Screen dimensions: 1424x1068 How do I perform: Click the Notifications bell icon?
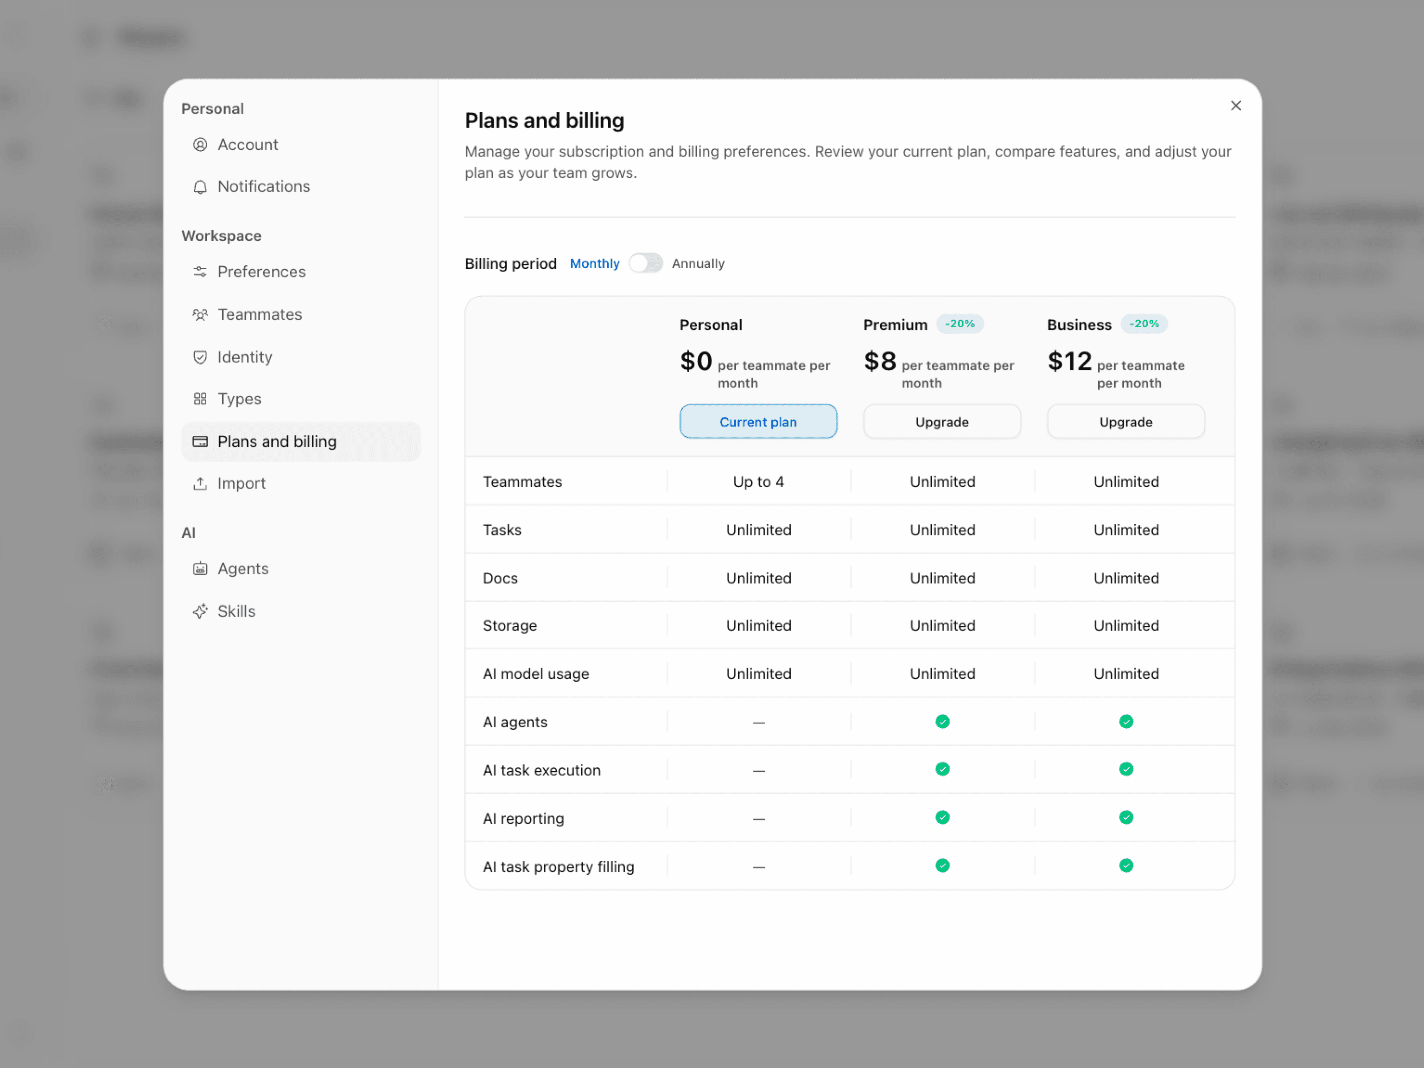(x=200, y=187)
